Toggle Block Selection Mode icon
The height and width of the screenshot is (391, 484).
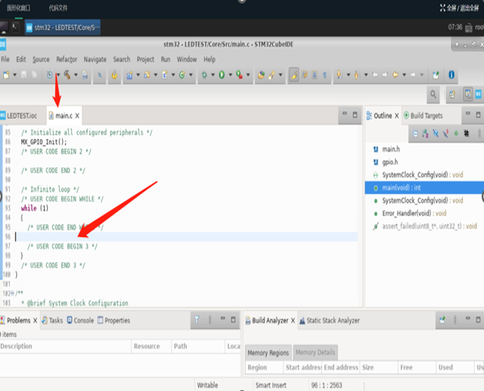point(315,74)
